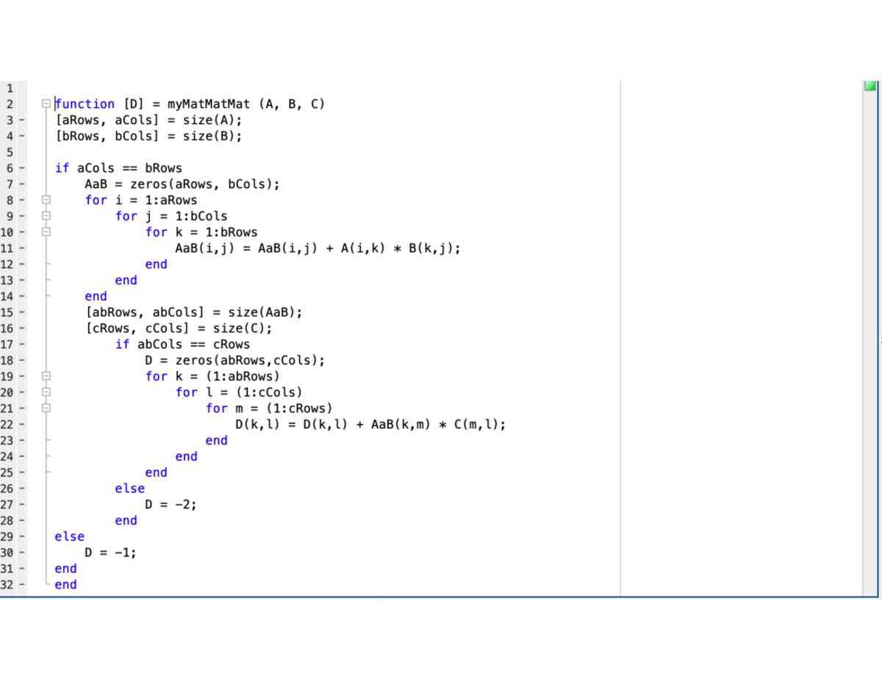The image size is (882, 681).
Task: Add breakpoint at line 30 dash
Action: click(x=22, y=552)
